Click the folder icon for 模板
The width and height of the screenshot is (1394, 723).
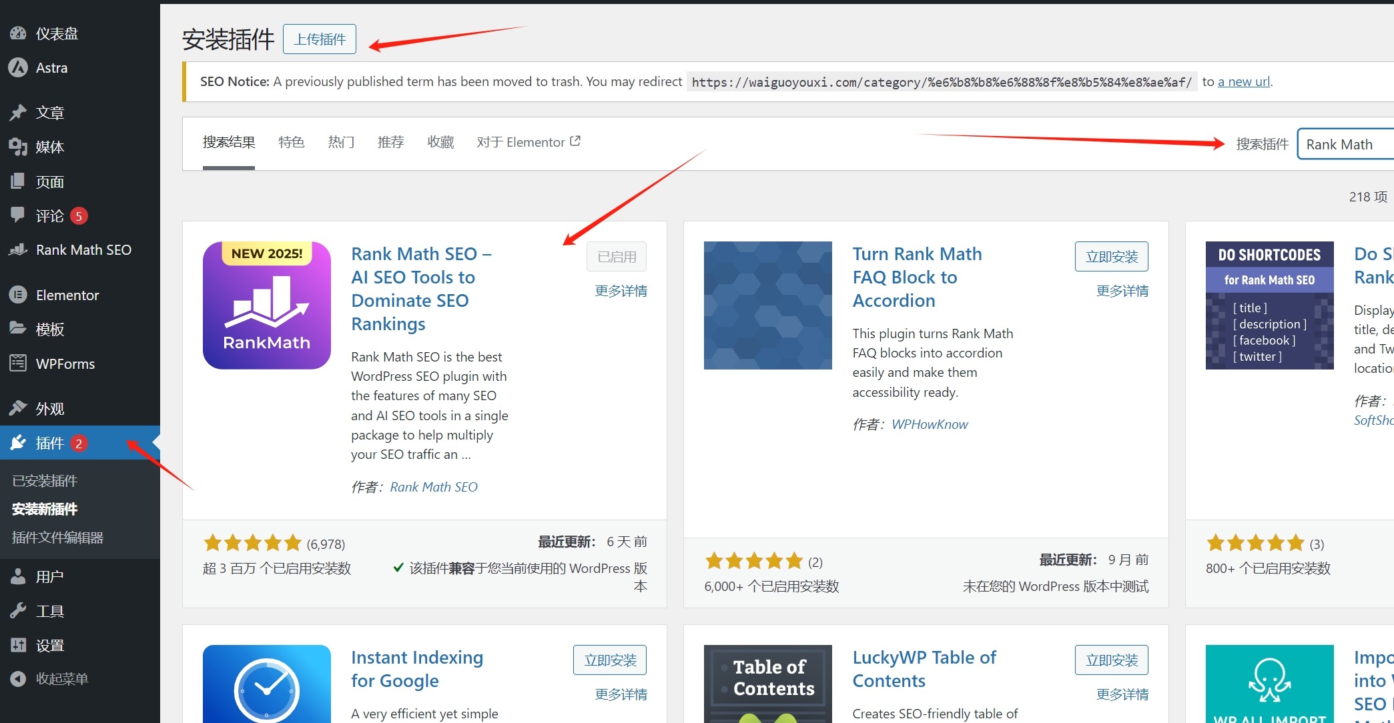(18, 328)
